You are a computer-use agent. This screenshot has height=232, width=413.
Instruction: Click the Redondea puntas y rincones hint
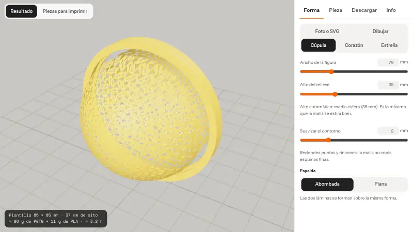click(x=345, y=156)
